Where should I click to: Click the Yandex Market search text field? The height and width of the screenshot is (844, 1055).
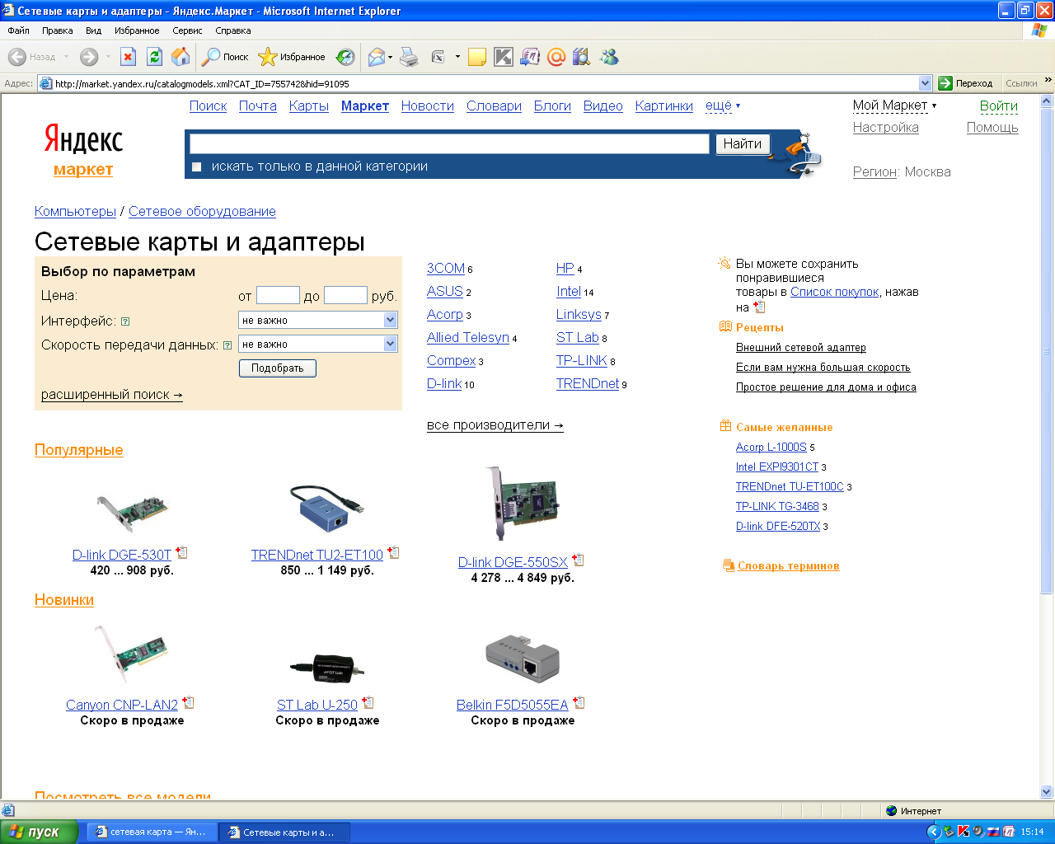pyautogui.click(x=449, y=143)
